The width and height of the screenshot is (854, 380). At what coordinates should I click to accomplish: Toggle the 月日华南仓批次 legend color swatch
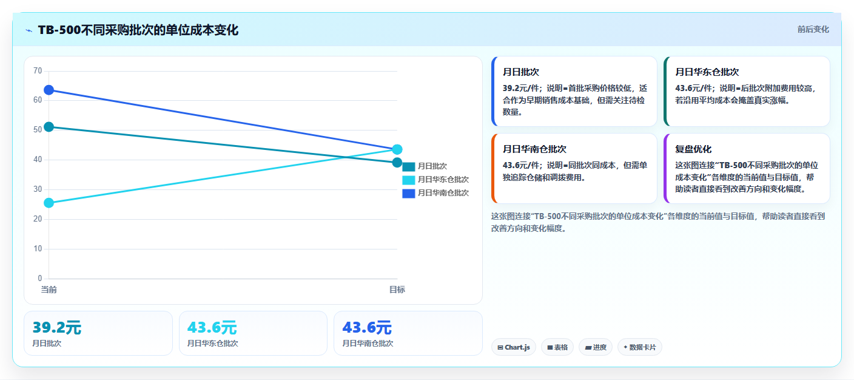pos(408,193)
